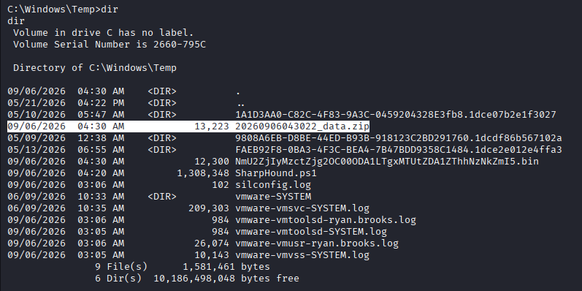Click the long base64-named .bin file

pyautogui.click(x=387, y=162)
